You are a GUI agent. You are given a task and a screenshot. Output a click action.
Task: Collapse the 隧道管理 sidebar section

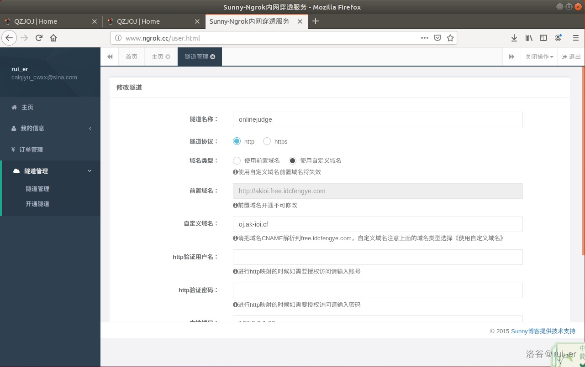point(50,171)
